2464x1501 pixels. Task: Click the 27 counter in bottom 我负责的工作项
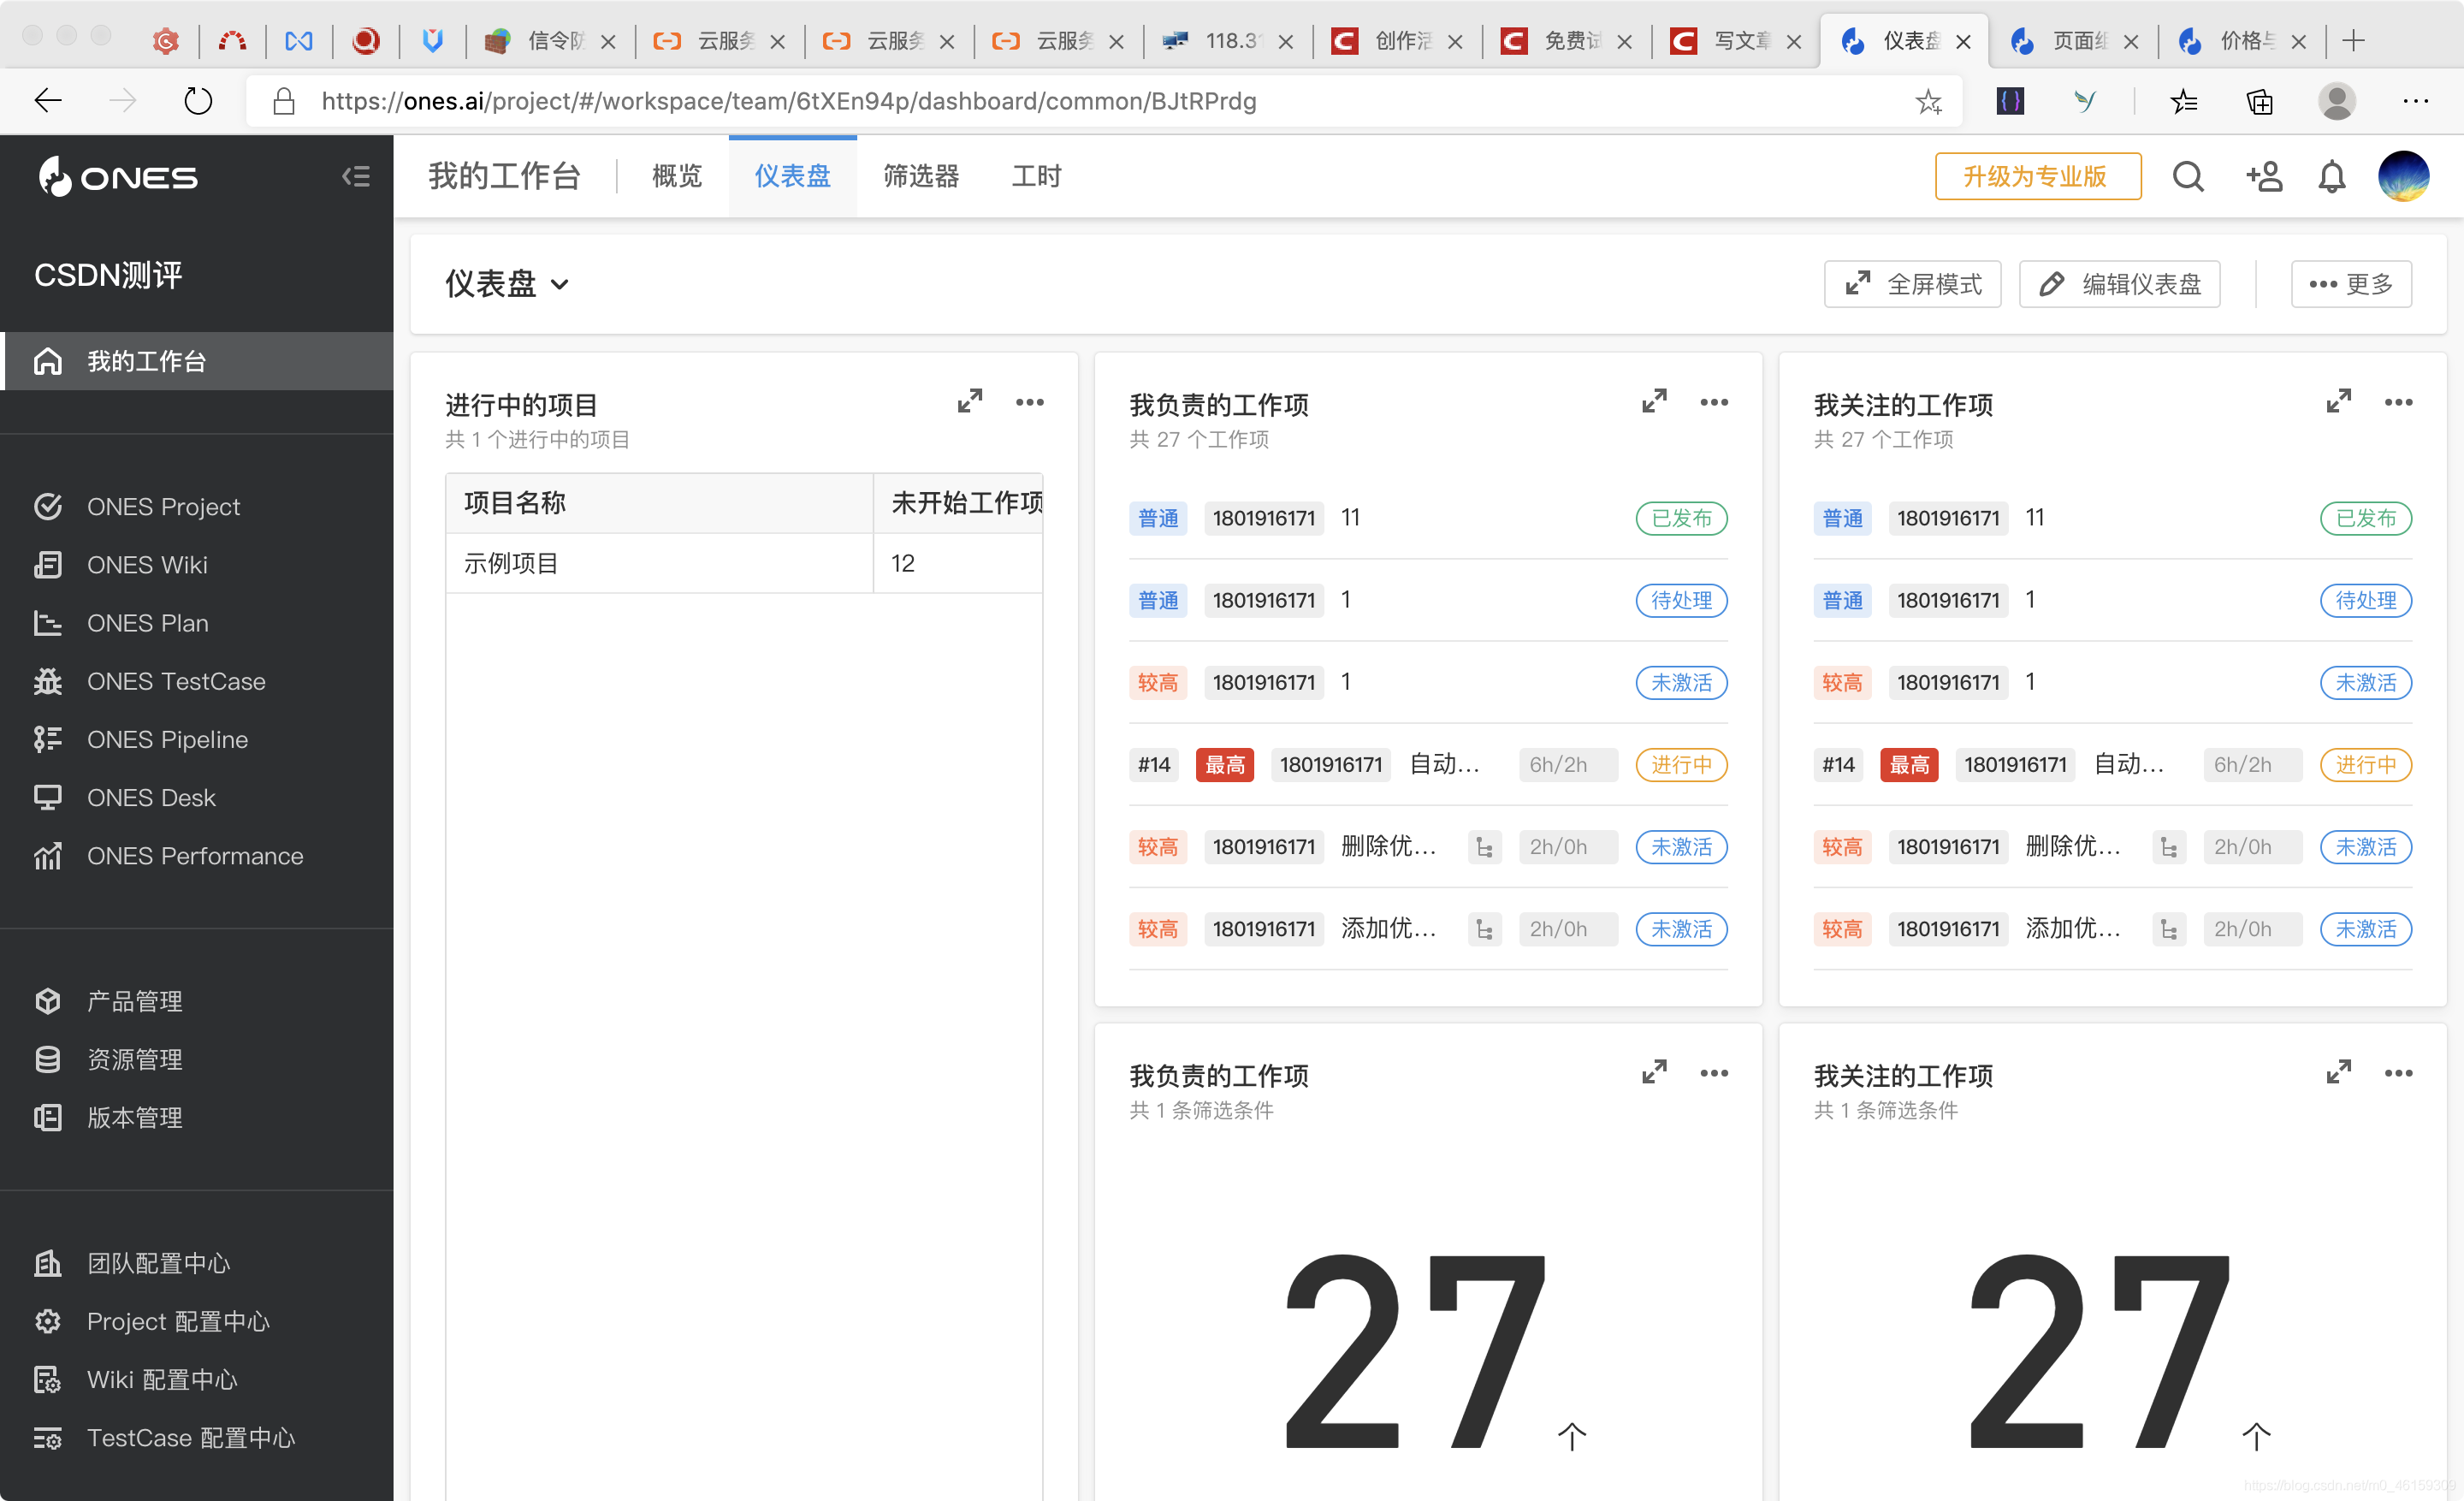[x=1413, y=1351]
